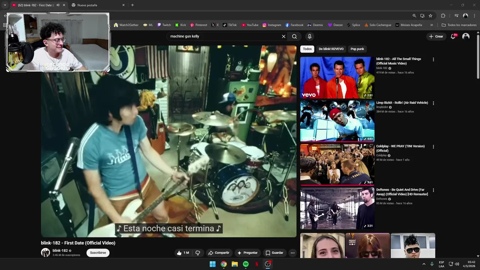Click blink-182 channel name below video

click(x=60, y=250)
